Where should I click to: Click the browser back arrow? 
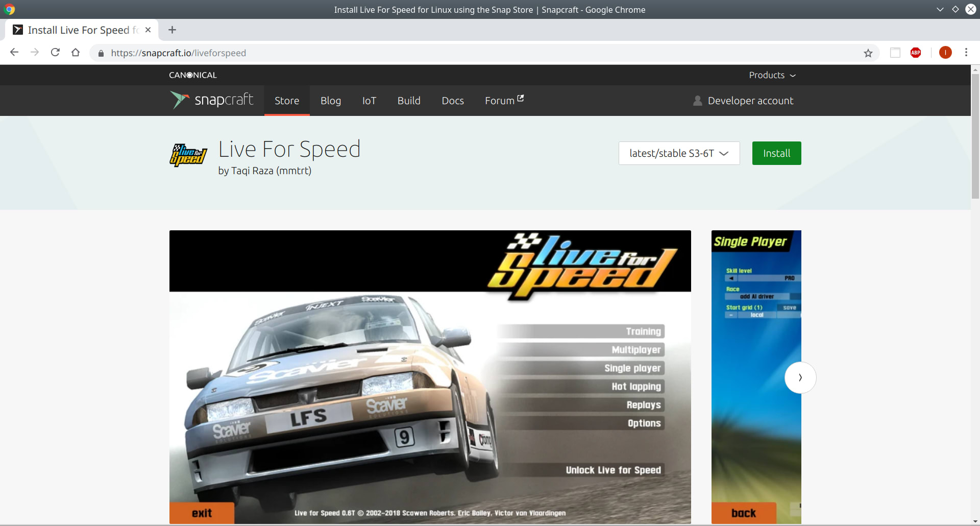click(14, 53)
